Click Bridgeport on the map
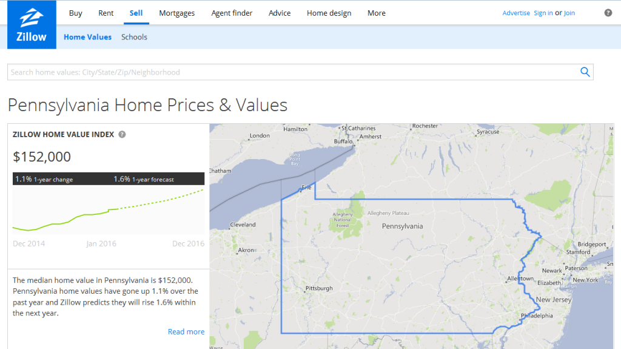 [592, 244]
